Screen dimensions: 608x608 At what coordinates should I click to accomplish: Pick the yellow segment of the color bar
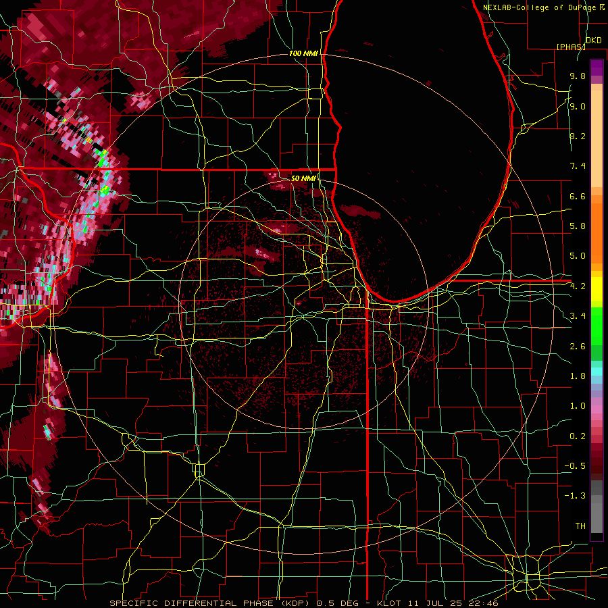tap(597, 289)
